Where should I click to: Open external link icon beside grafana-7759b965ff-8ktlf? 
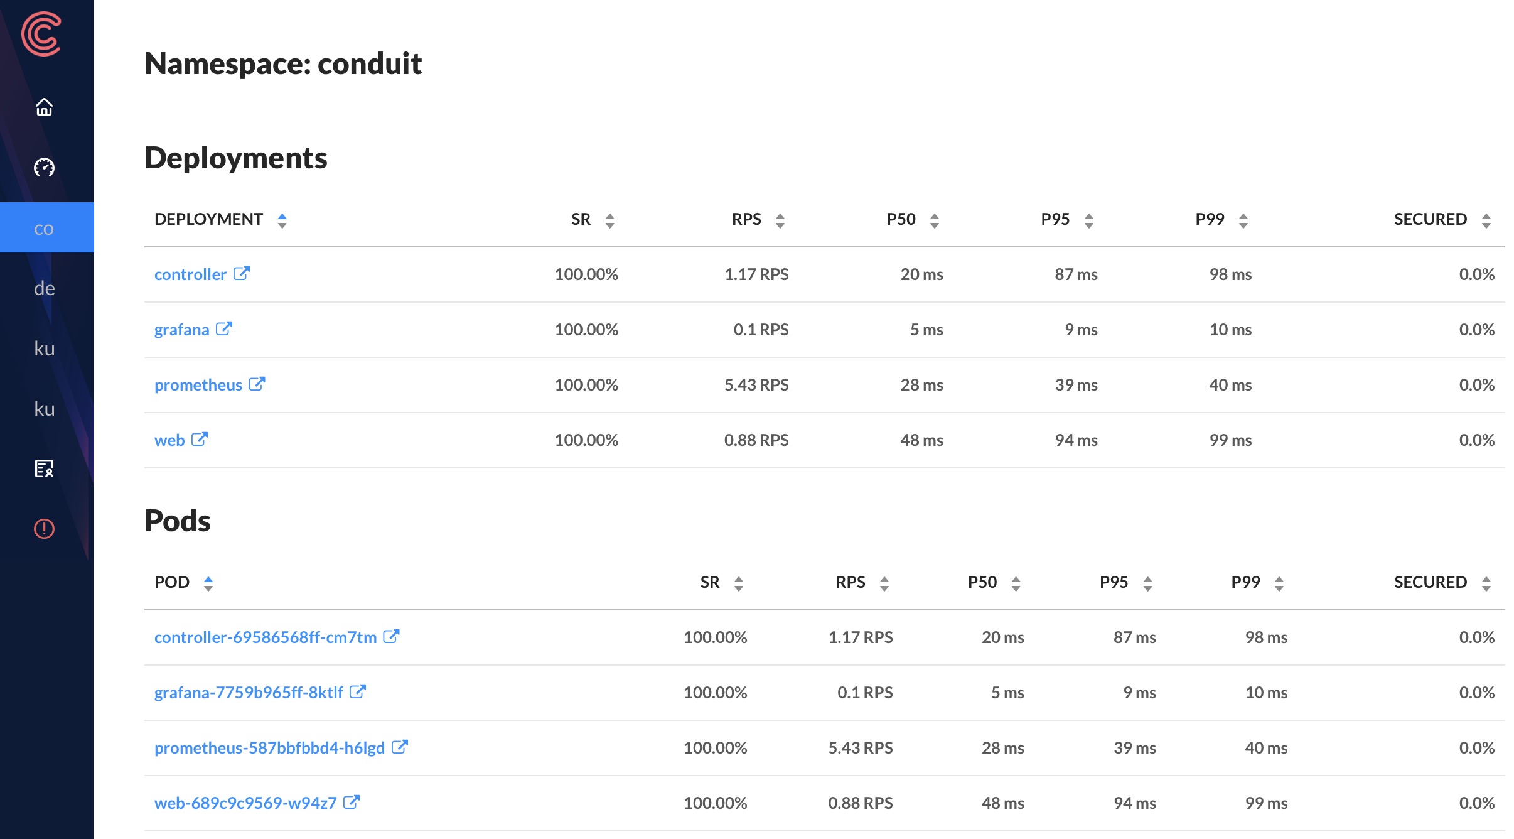tap(358, 691)
